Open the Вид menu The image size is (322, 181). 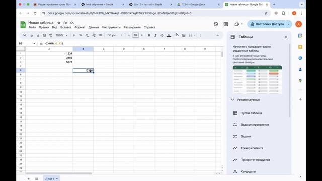[x=54, y=27]
